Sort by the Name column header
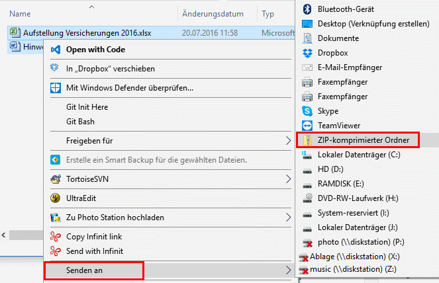Image resolution: width=439 pixels, height=283 pixels. click(20, 13)
